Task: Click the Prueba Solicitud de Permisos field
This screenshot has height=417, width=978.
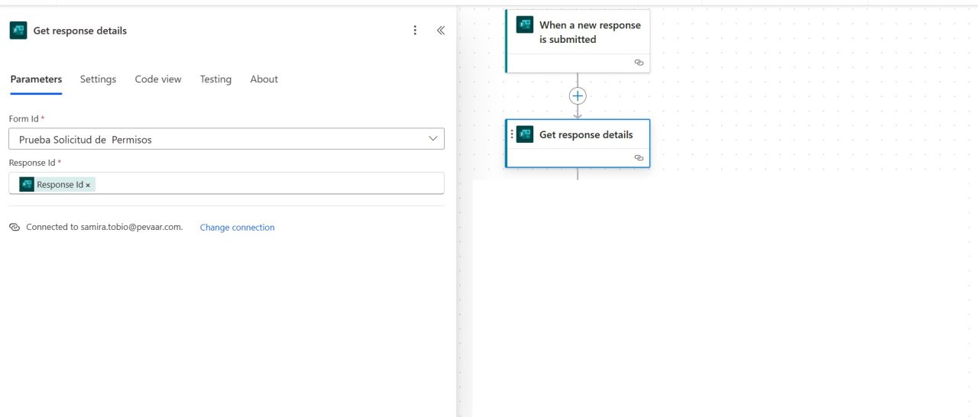Action: [x=214, y=139]
